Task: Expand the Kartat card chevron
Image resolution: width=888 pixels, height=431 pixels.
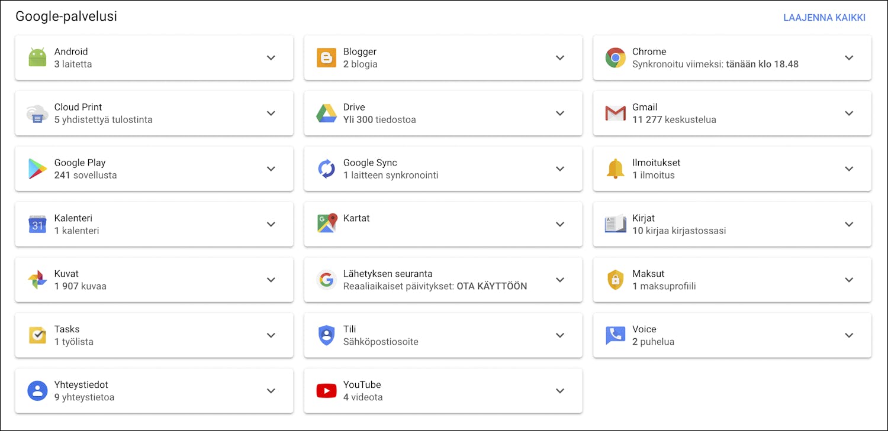Action: pos(560,225)
